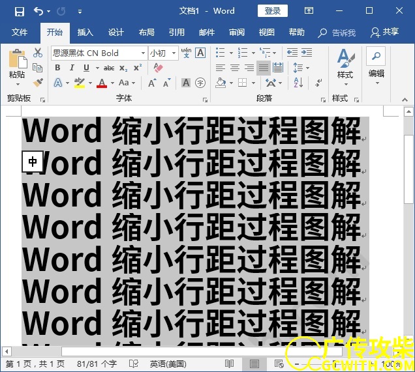Open Customize Quick Access Toolbar dropdown
The width and height of the screenshot is (415, 372).
click(x=80, y=12)
